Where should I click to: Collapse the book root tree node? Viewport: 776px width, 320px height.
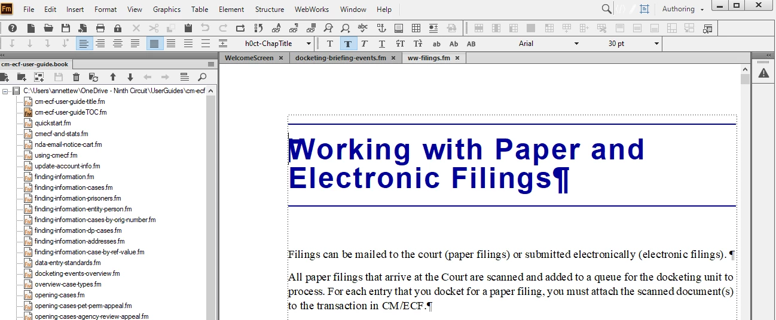pyautogui.click(x=5, y=91)
